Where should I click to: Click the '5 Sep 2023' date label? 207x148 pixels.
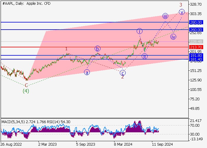(86, 144)
